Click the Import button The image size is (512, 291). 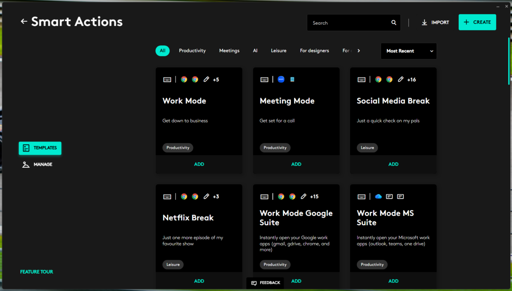(x=435, y=23)
